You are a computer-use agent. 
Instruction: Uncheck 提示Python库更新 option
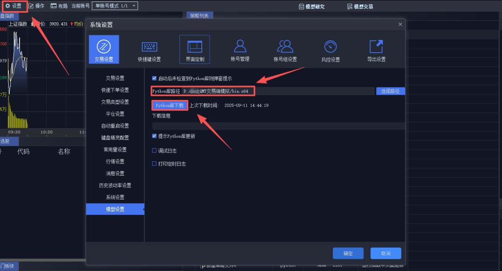pos(155,136)
